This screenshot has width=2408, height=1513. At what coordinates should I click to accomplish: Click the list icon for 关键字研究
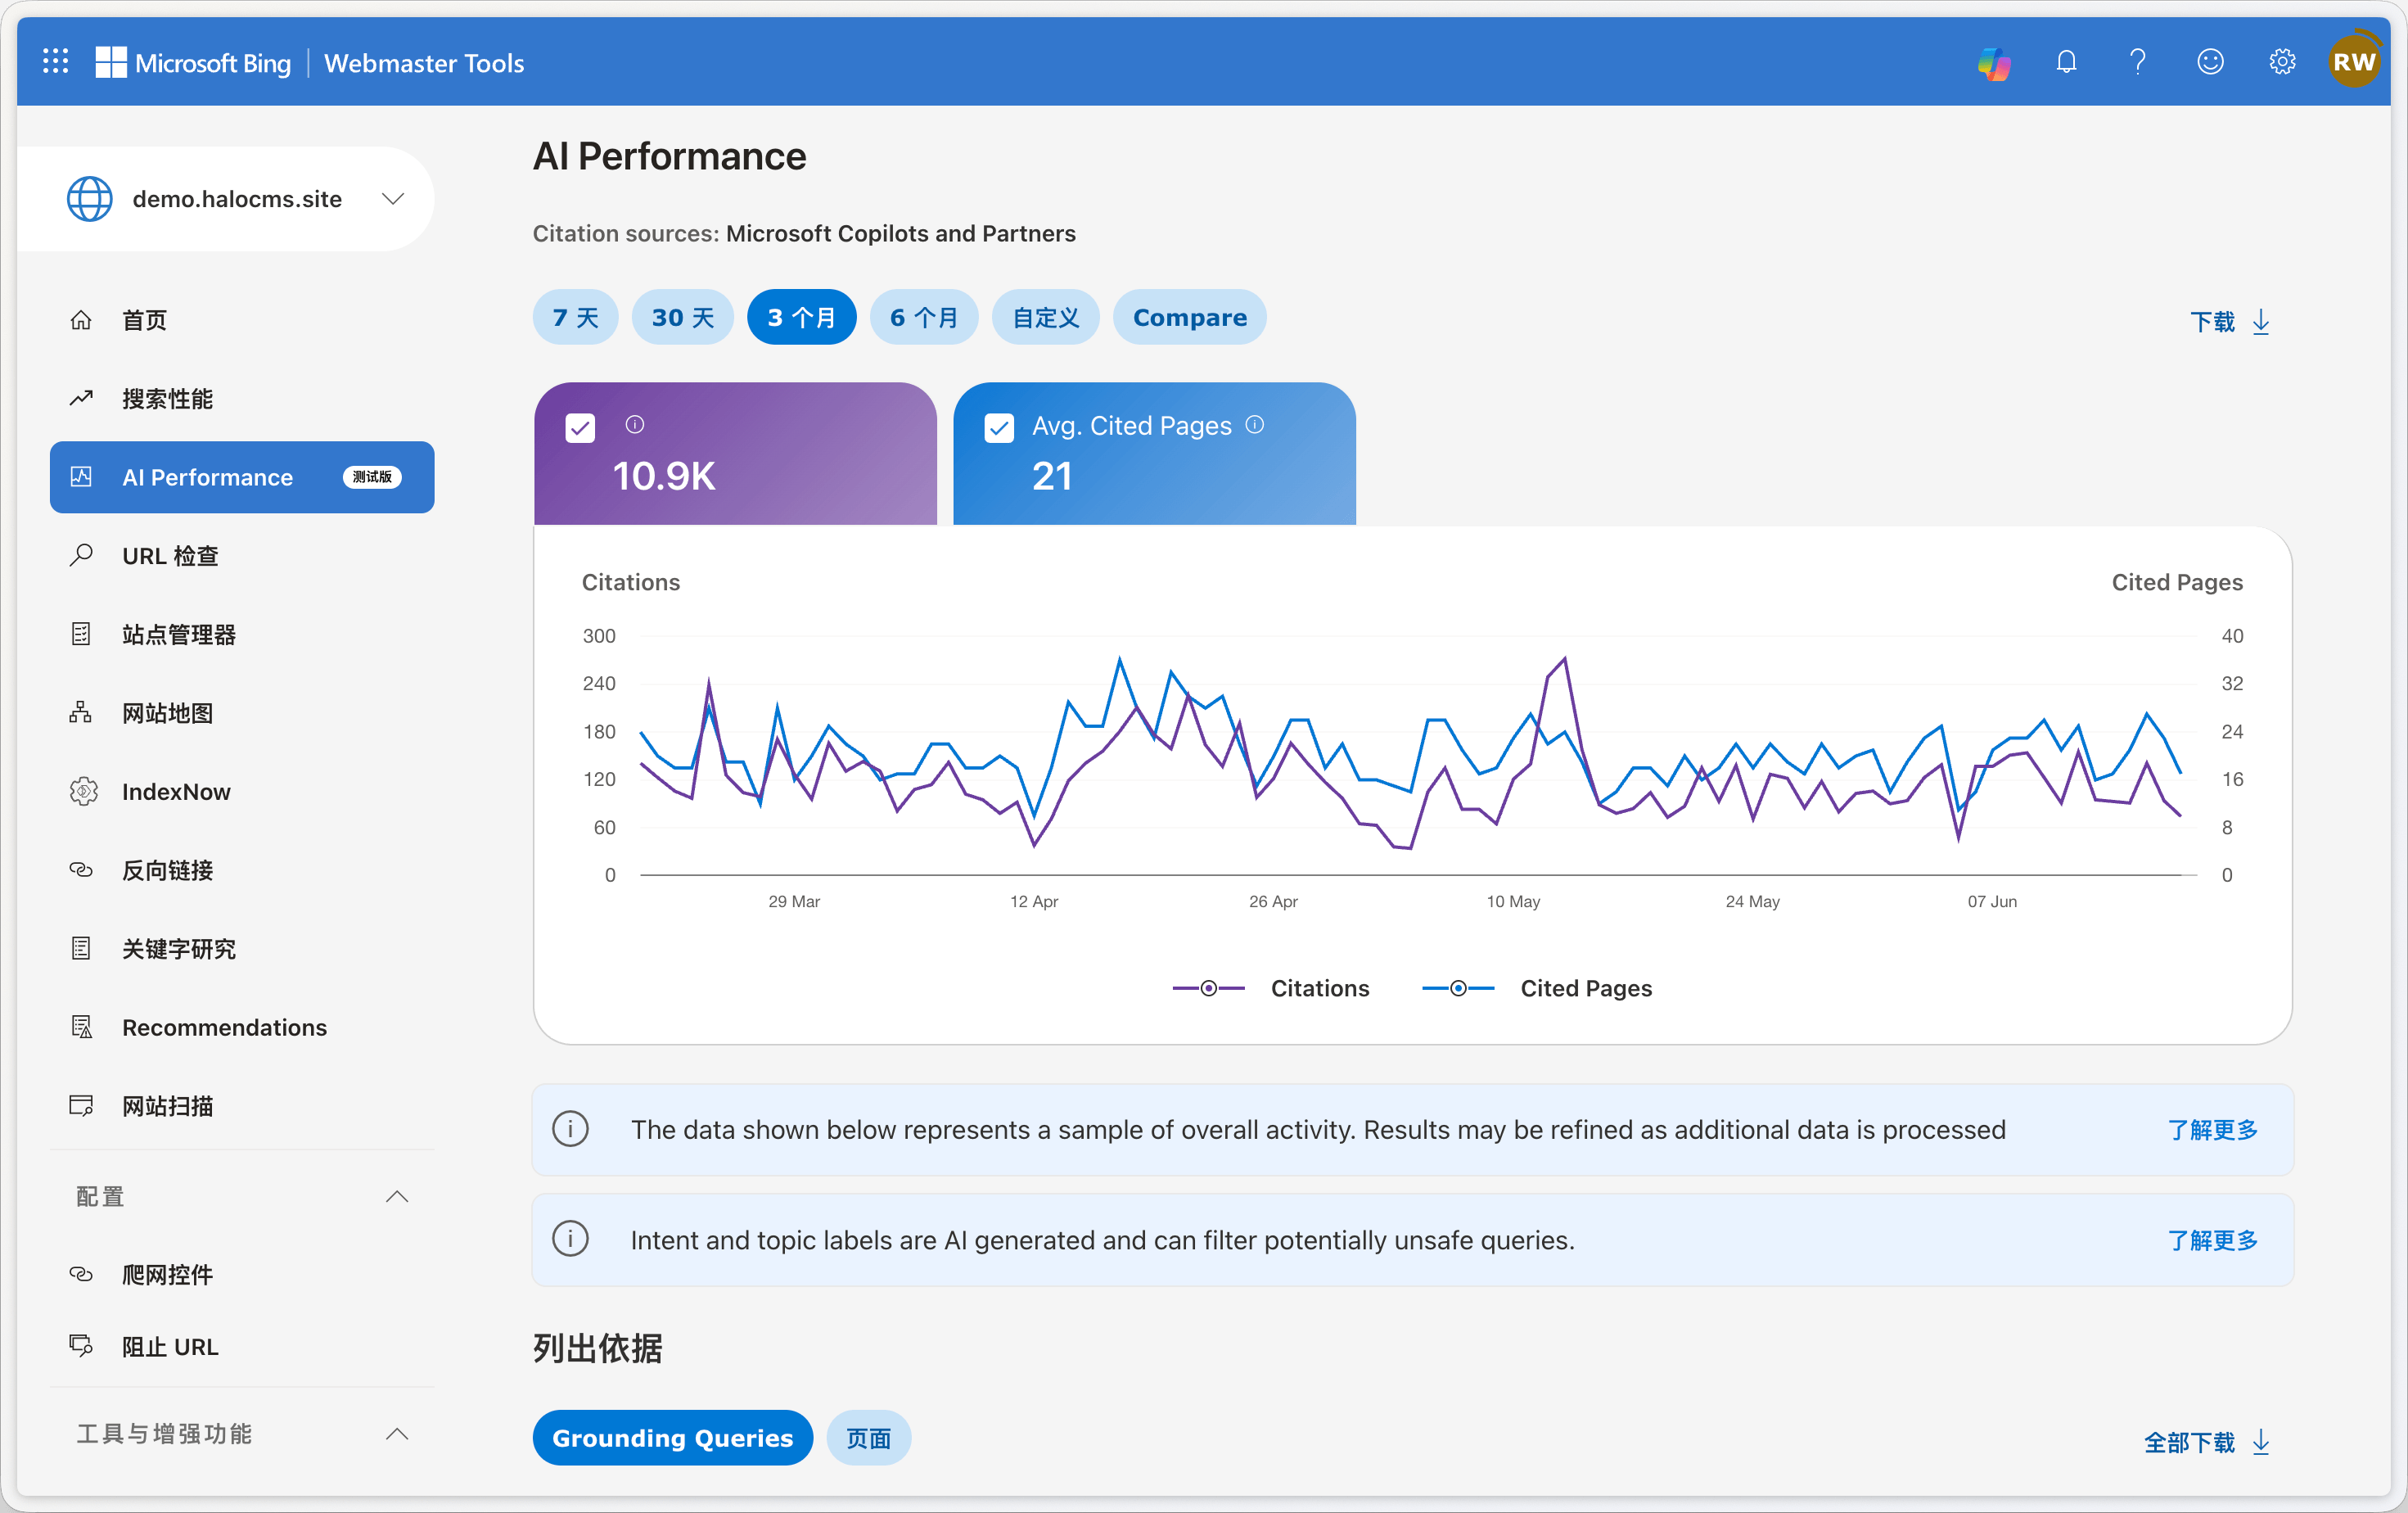tap(81, 948)
